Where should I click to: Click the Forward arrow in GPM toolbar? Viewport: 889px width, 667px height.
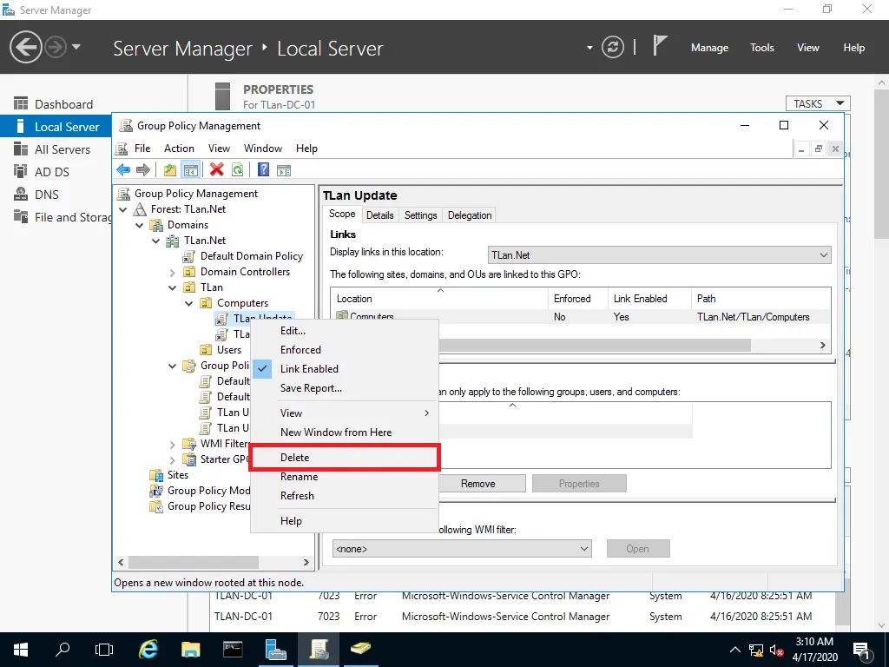[x=143, y=169]
